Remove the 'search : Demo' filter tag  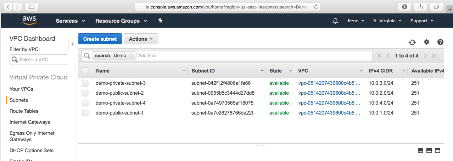click(131, 56)
